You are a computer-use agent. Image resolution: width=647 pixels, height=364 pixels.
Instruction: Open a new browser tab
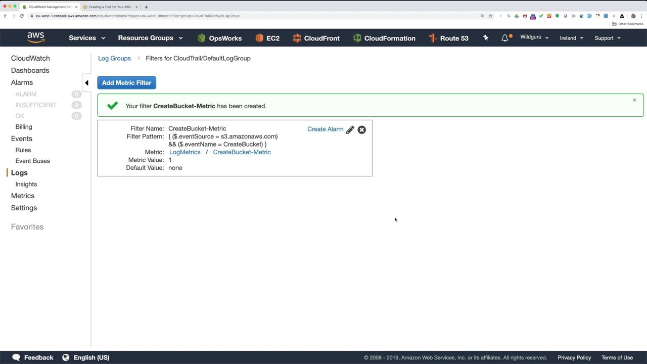(146, 7)
